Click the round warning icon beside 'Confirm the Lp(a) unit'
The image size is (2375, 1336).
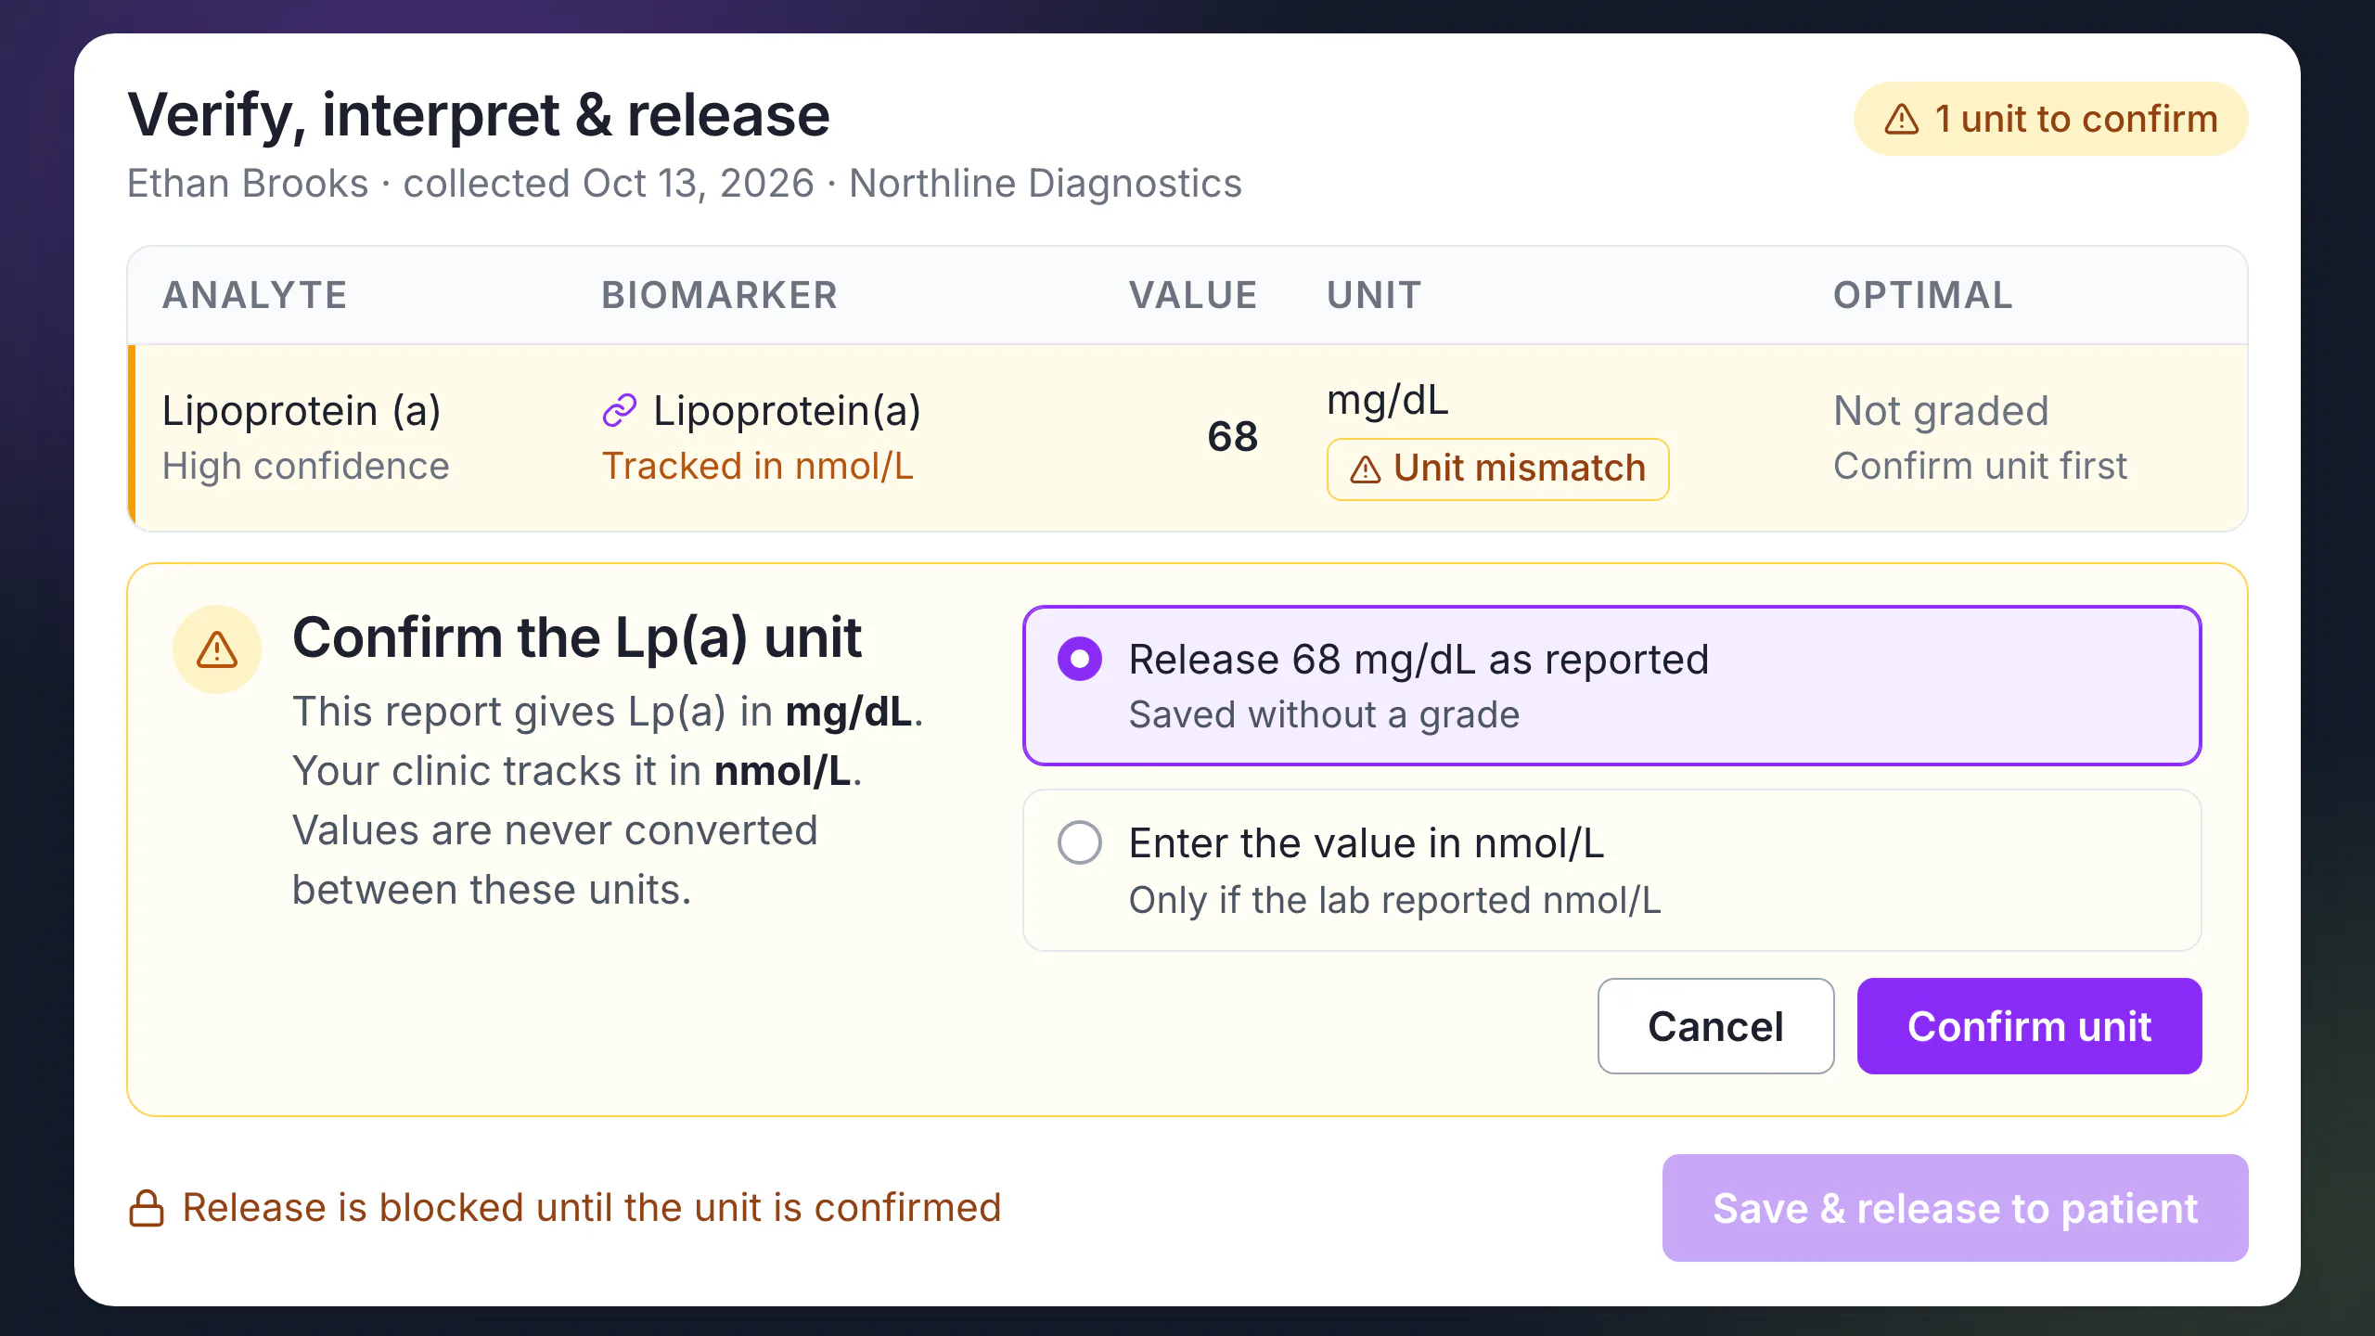pos(217,649)
